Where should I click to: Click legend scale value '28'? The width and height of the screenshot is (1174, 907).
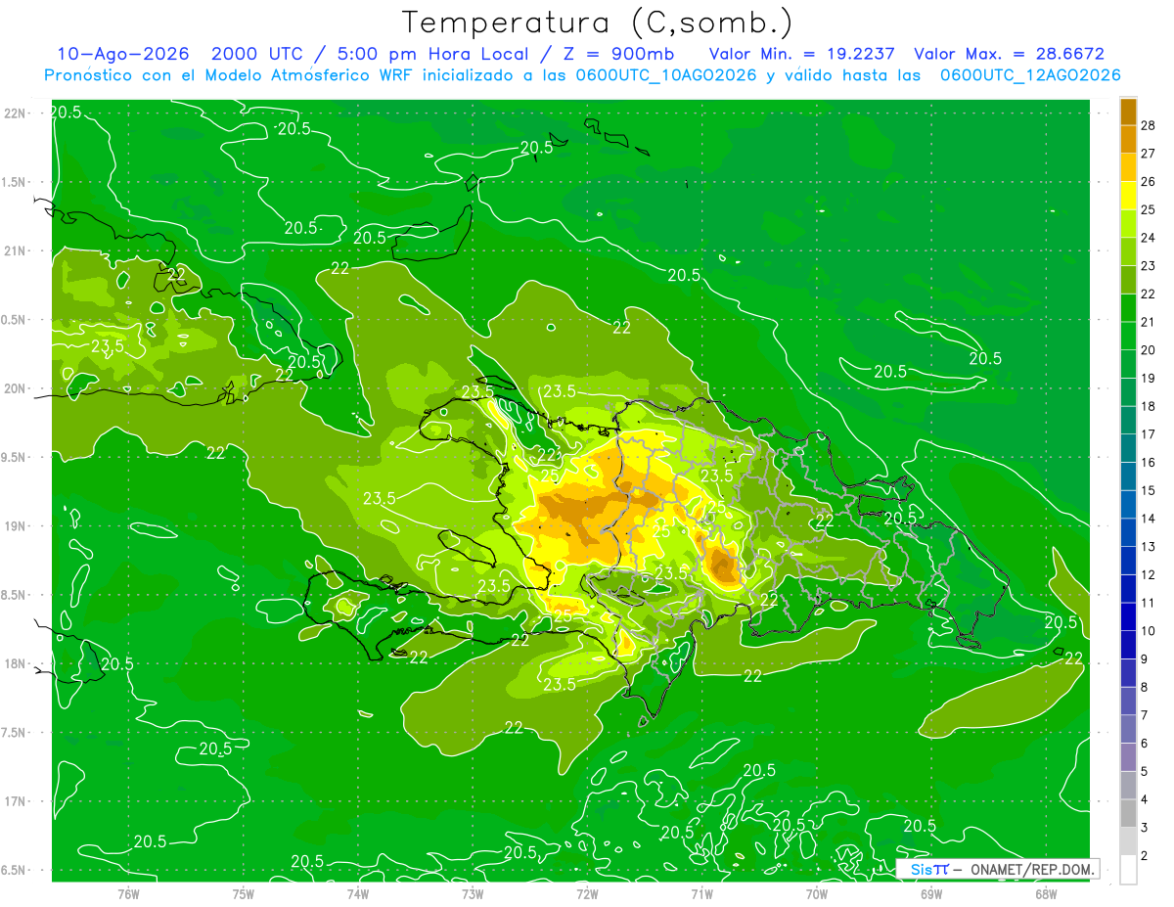pos(1149,125)
